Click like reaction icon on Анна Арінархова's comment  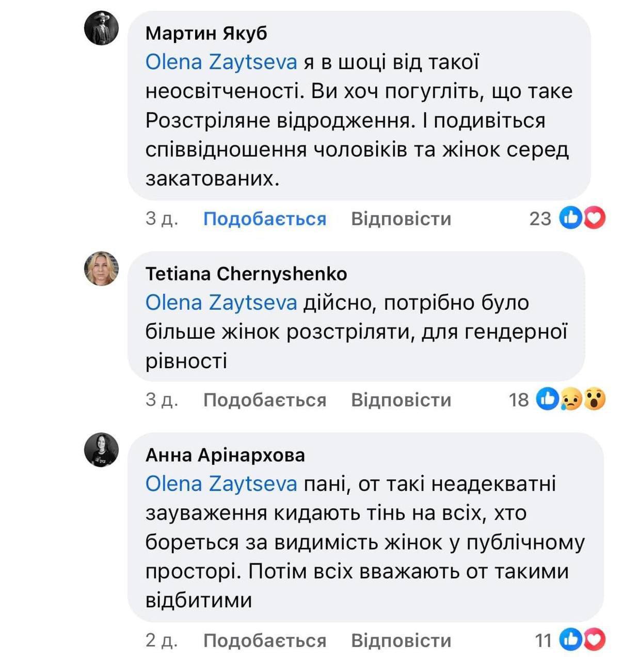click(571, 640)
